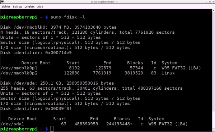Click 'total 488397168 sectors' text
The width and height of the screenshot is (215, 132).
152,88
